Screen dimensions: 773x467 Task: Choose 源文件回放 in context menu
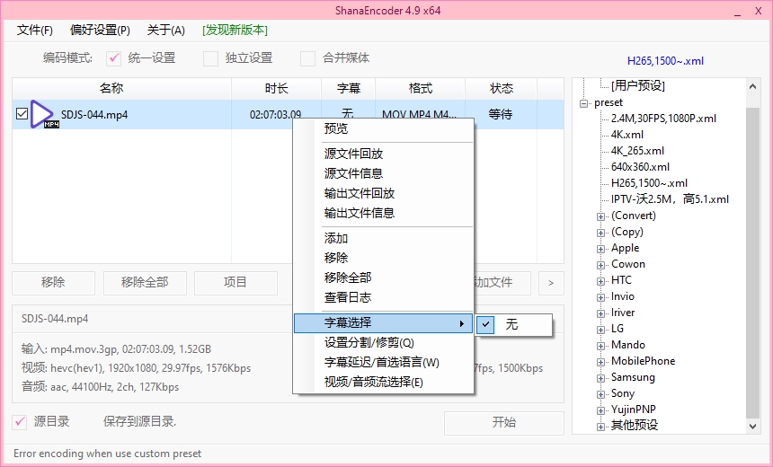383,154
